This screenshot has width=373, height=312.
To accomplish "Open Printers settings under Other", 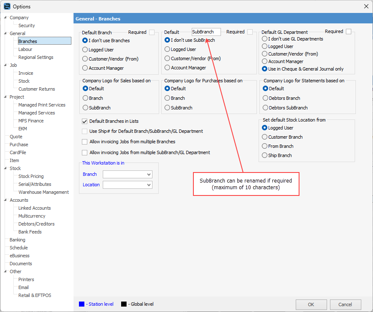I will (x=26, y=279).
